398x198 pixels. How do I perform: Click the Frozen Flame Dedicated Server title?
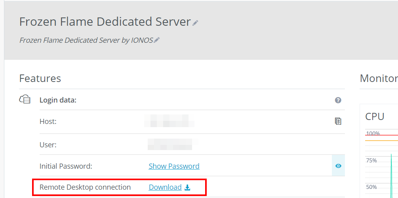point(105,22)
